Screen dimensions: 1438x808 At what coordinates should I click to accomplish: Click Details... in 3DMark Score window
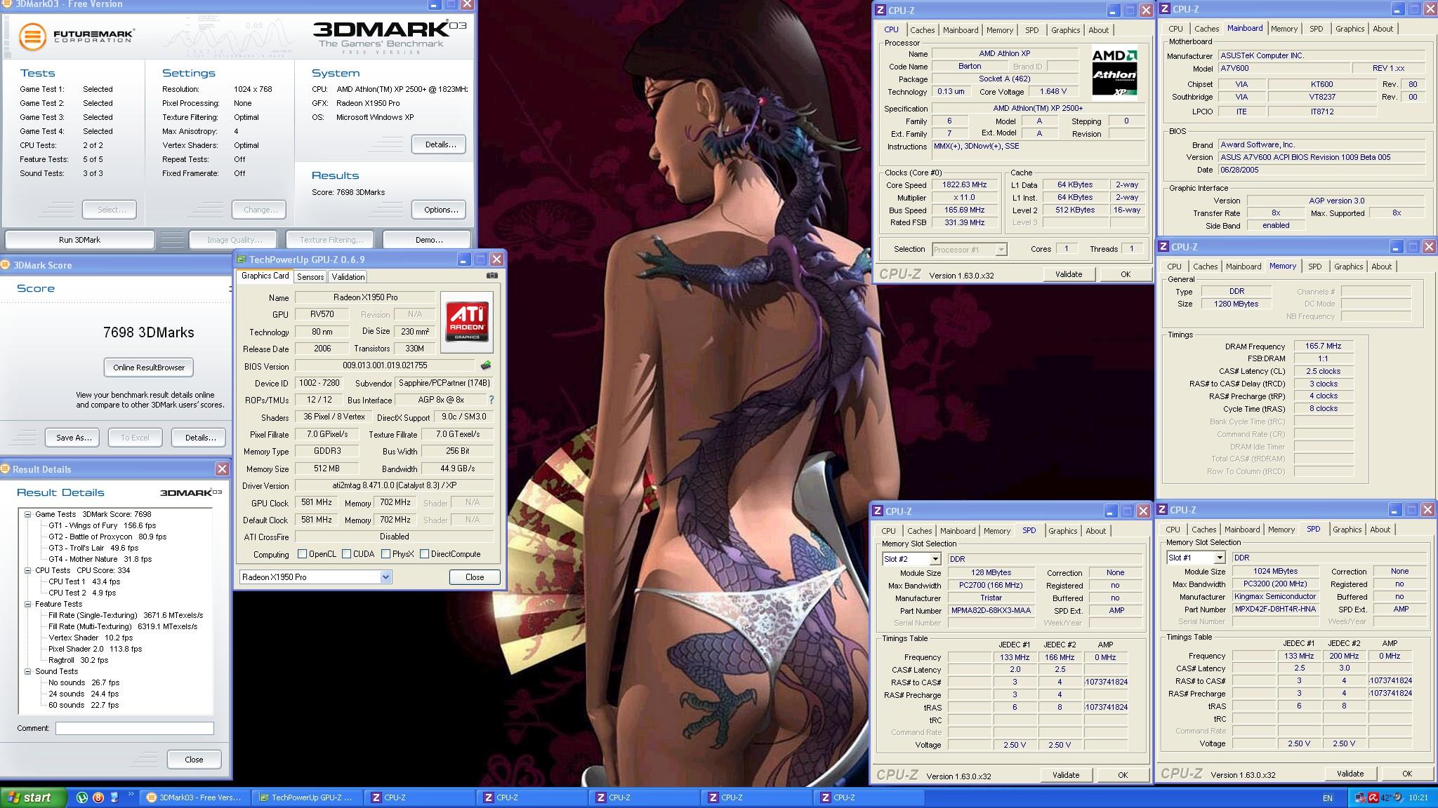(200, 438)
